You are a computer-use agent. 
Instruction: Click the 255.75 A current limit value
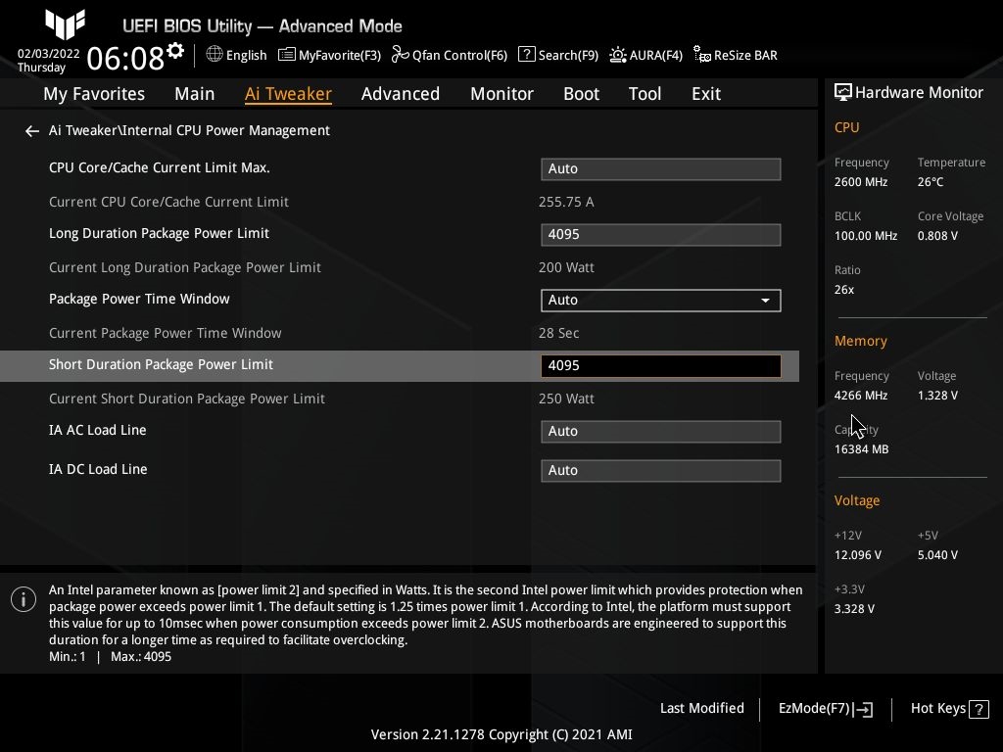point(566,202)
